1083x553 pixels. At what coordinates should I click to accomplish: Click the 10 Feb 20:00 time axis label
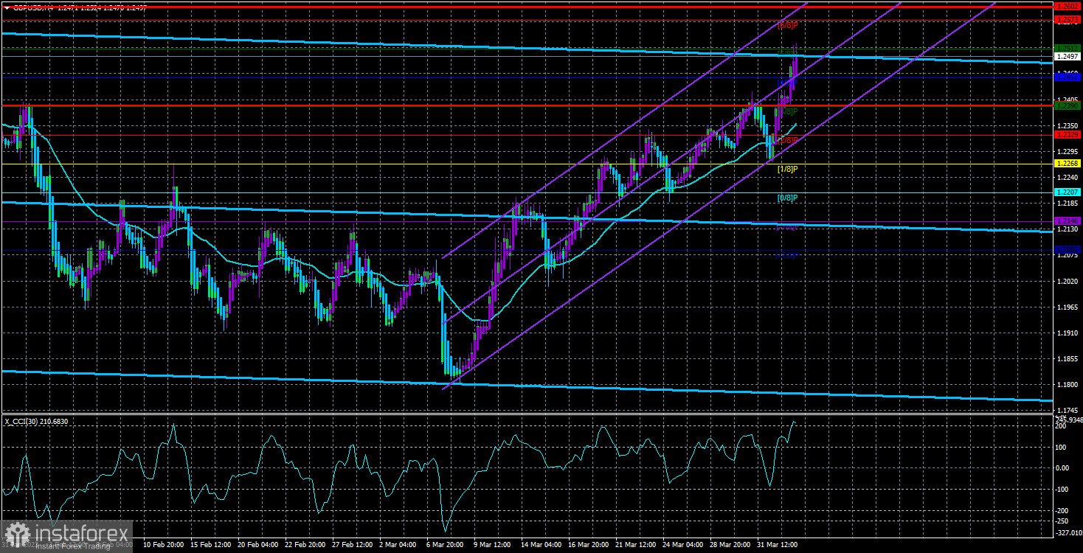164,545
